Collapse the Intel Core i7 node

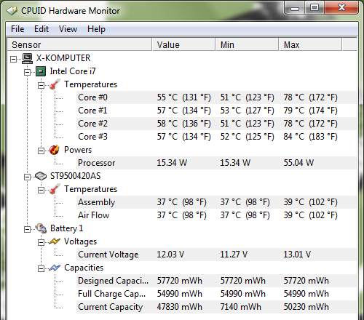click(27, 72)
